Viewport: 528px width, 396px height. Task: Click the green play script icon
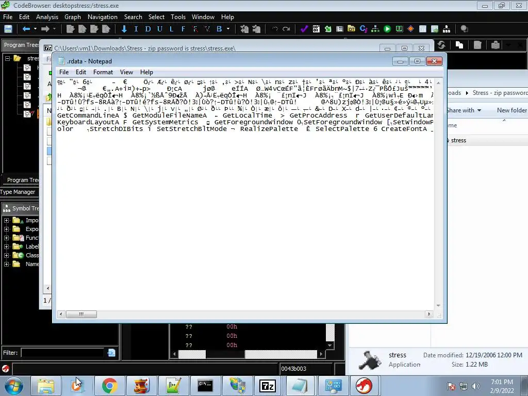(x=387, y=29)
